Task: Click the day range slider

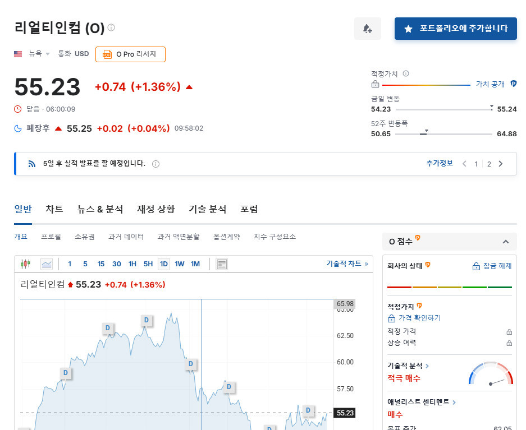Action: (x=445, y=109)
